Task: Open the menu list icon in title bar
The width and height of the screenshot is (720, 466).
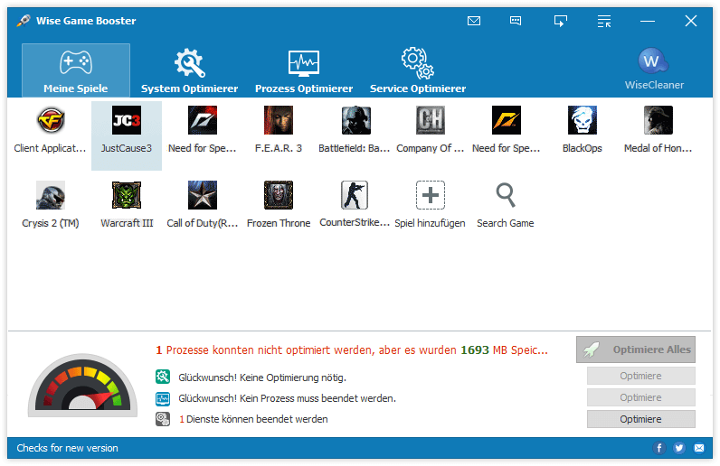Action: [604, 21]
